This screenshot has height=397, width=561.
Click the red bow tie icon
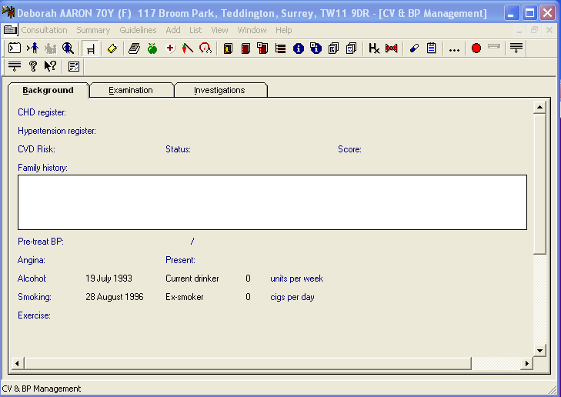392,48
